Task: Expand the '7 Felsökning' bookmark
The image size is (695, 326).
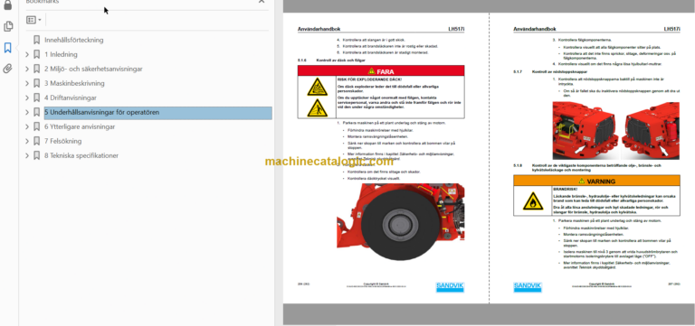Action: (27, 141)
